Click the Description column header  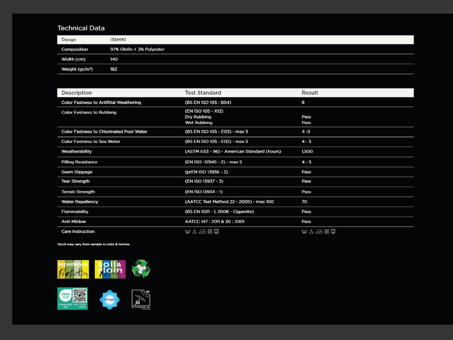pyautogui.click(x=76, y=93)
